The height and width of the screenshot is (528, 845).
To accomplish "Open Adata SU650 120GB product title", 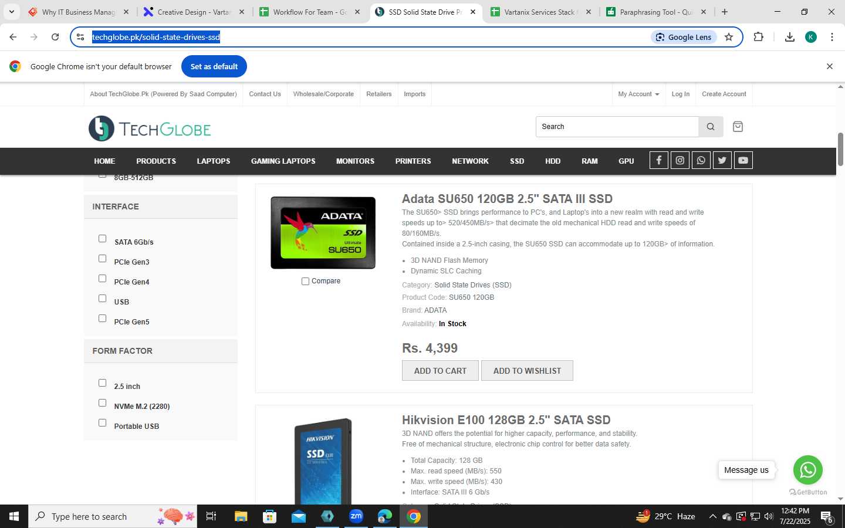I will (x=507, y=199).
